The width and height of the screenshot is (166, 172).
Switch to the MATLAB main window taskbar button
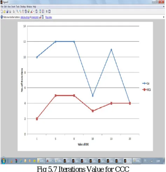(50, 161)
